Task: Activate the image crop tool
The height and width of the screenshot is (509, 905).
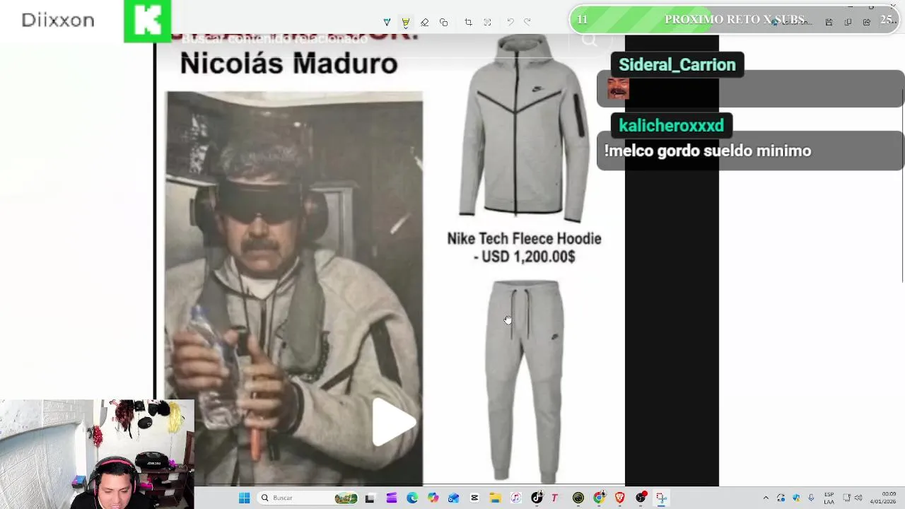Action: 468,23
